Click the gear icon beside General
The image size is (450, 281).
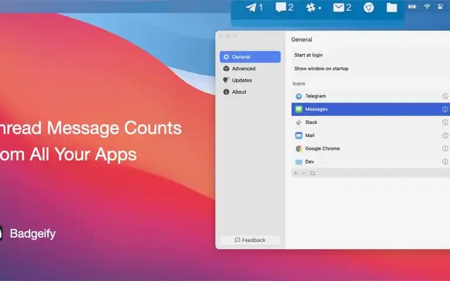pyautogui.click(x=226, y=57)
